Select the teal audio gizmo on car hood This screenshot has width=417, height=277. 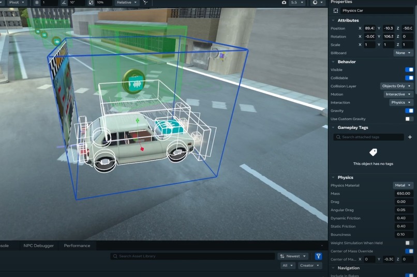click(169, 126)
